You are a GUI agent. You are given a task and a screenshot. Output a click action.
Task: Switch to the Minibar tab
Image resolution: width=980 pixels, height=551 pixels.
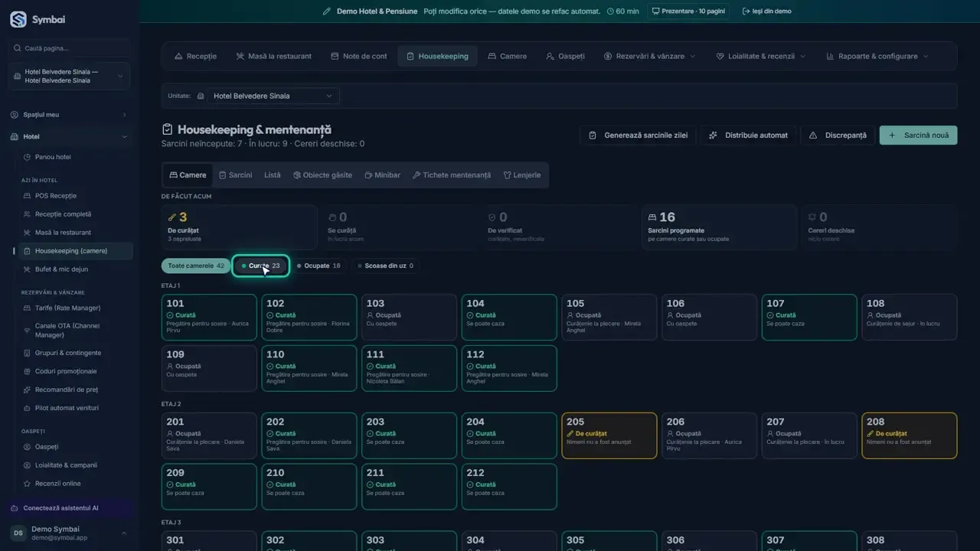(x=382, y=175)
